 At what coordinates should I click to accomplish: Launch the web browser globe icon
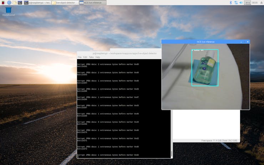click(x=9, y=2)
